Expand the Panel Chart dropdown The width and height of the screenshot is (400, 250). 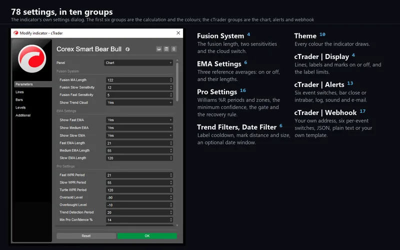138,63
